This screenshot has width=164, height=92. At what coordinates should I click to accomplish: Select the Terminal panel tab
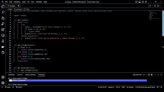coord(42,75)
